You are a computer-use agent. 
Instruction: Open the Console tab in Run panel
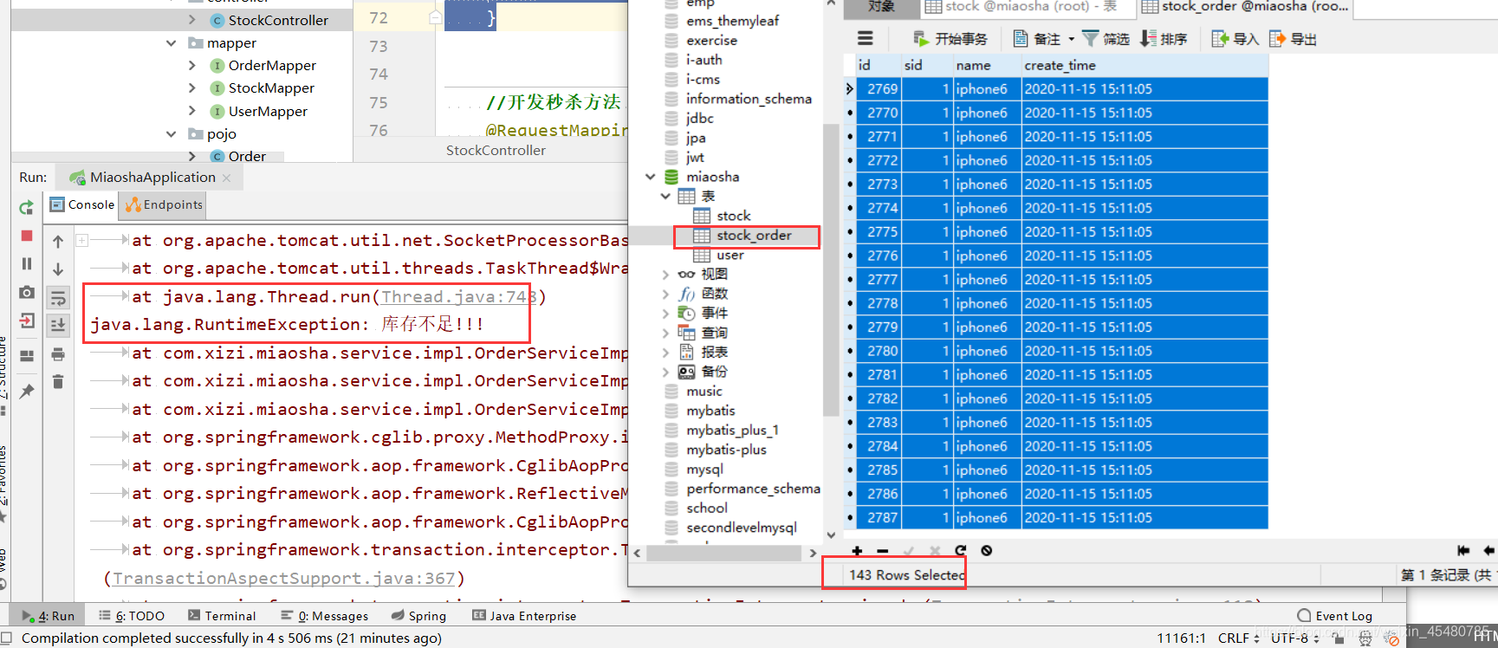pyautogui.click(x=82, y=204)
